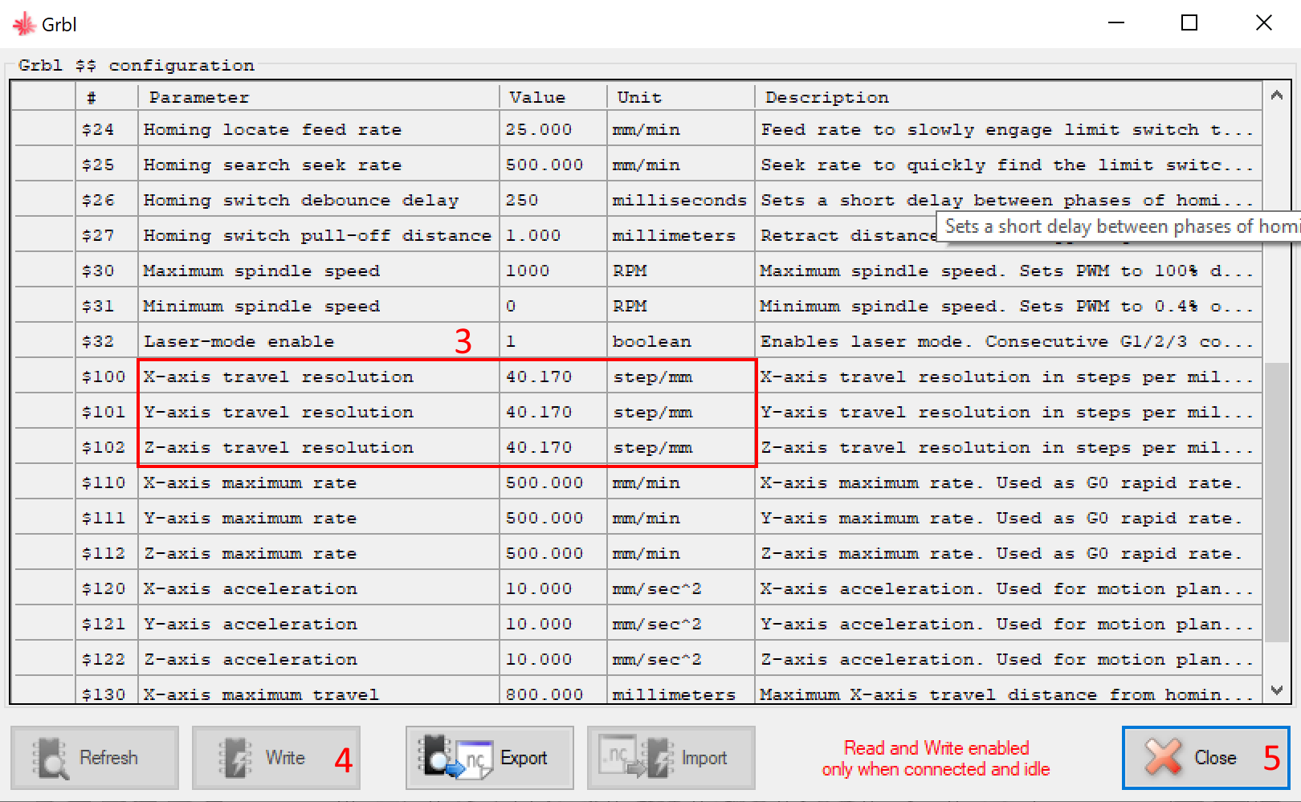Click the Refresh button
This screenshot has width=1301, height=802.
(x=95, y=758)
